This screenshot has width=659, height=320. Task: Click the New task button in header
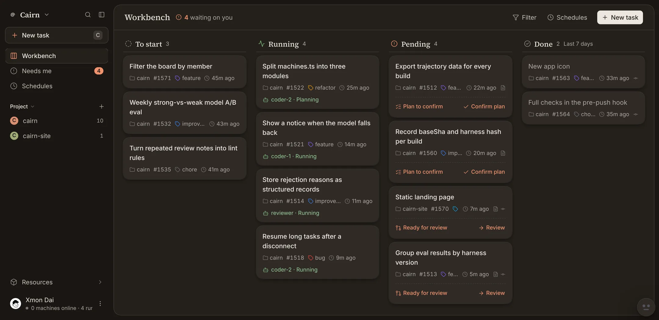[620, 17]
